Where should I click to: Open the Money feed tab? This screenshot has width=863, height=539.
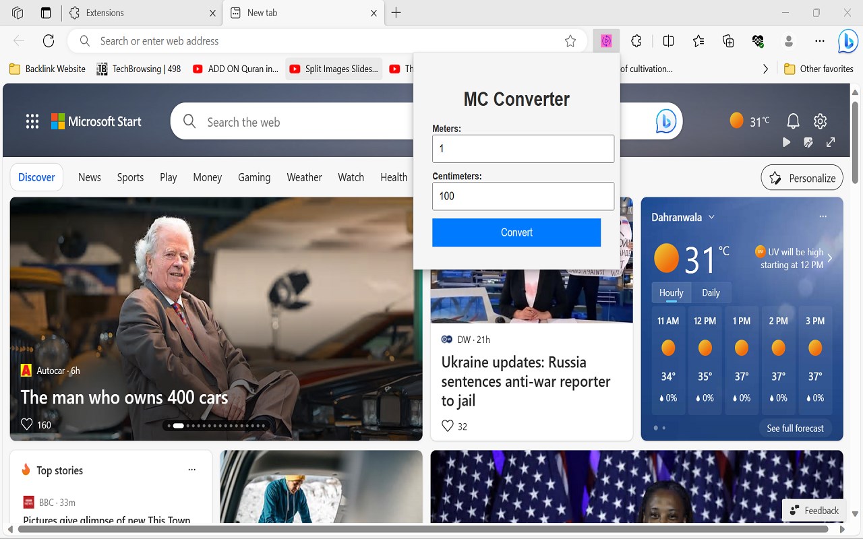pos(208,177)
